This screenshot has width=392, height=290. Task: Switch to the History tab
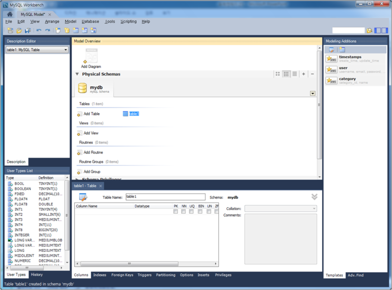coord(37,275)
